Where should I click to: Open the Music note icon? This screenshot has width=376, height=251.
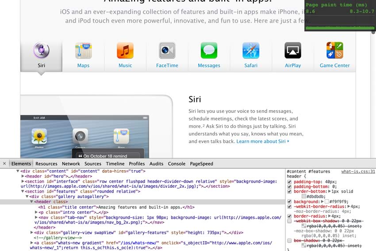125,50
